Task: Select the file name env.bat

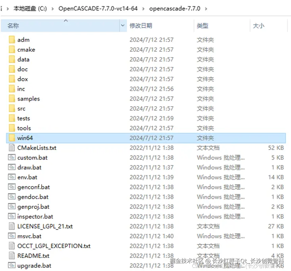Action: (27, 177)
